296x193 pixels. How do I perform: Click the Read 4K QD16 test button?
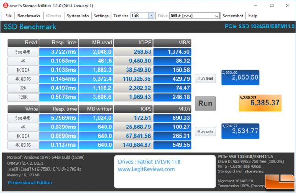point(23,79)
